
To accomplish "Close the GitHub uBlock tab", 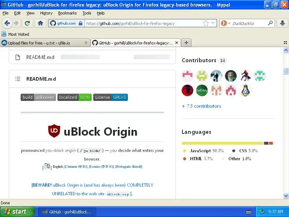I will (177, 43).
